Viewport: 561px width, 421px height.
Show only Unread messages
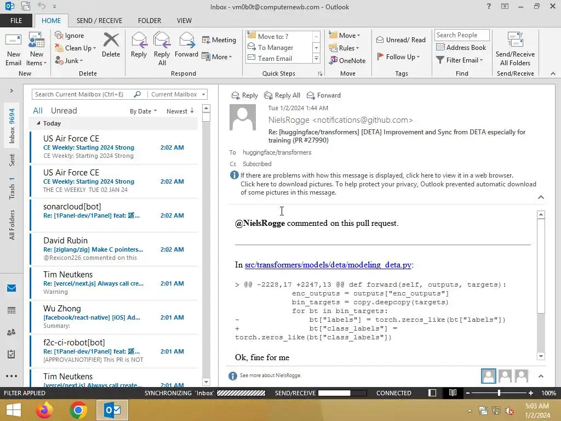64,111
